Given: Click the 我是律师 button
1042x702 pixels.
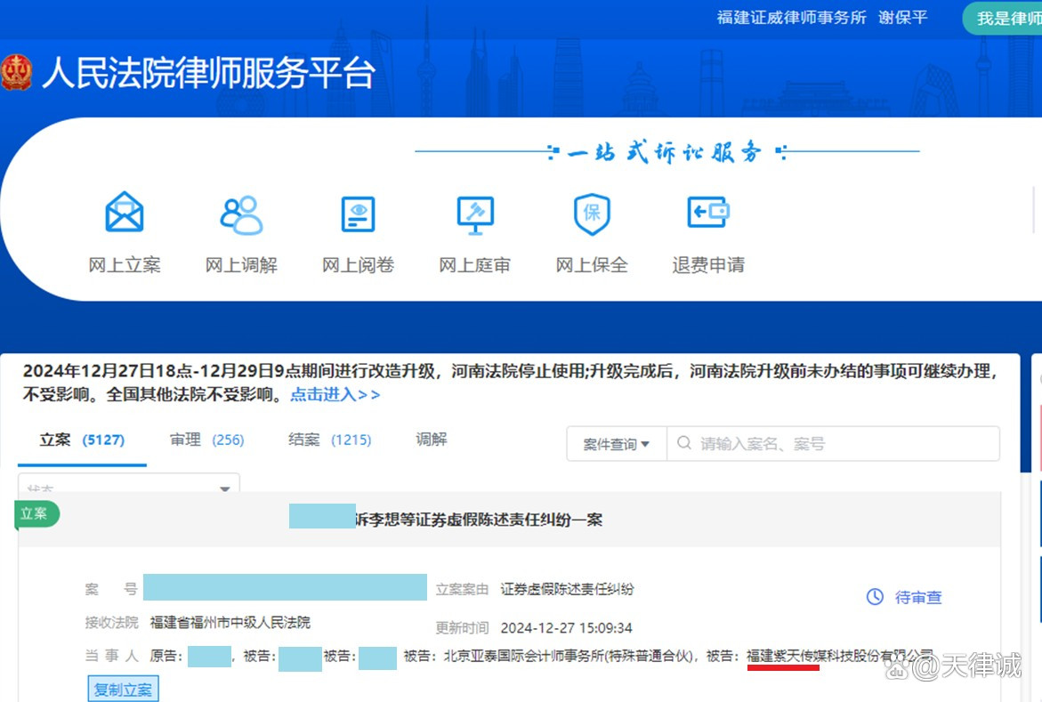Looking at the screenshot, I should click(1006, 19).
